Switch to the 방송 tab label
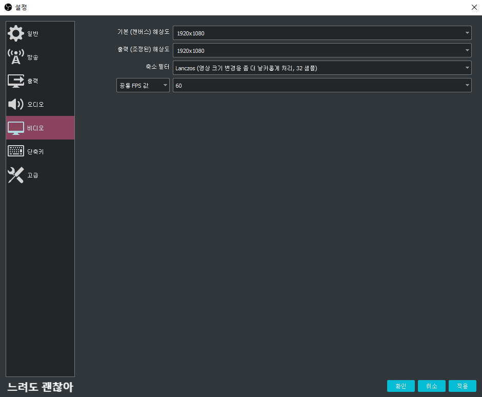 pyautogui.click(x=33, y=57)
